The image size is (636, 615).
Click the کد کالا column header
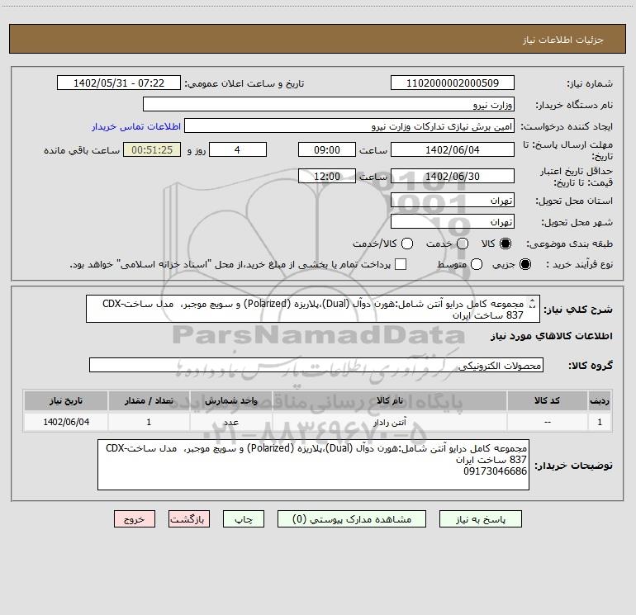(547, 400)
